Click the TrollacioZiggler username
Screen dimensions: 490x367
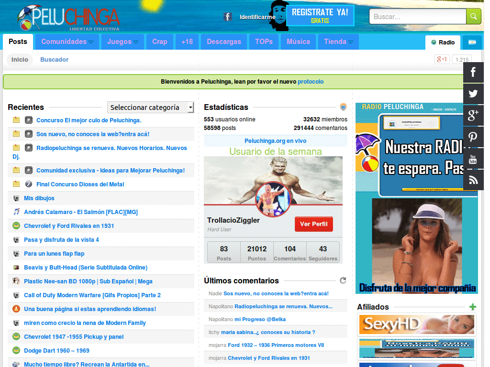(234, 220)
